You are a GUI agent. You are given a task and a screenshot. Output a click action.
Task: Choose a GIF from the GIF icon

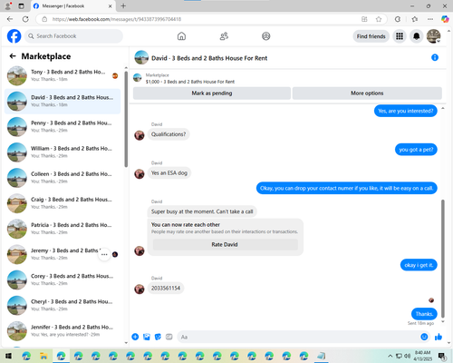tap(169, 337)
